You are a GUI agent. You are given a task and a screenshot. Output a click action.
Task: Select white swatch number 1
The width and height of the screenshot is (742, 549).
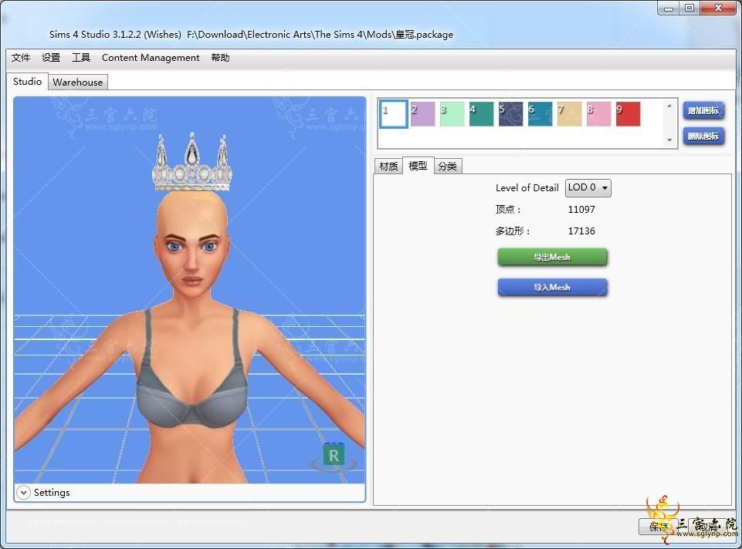coord(393,114)
